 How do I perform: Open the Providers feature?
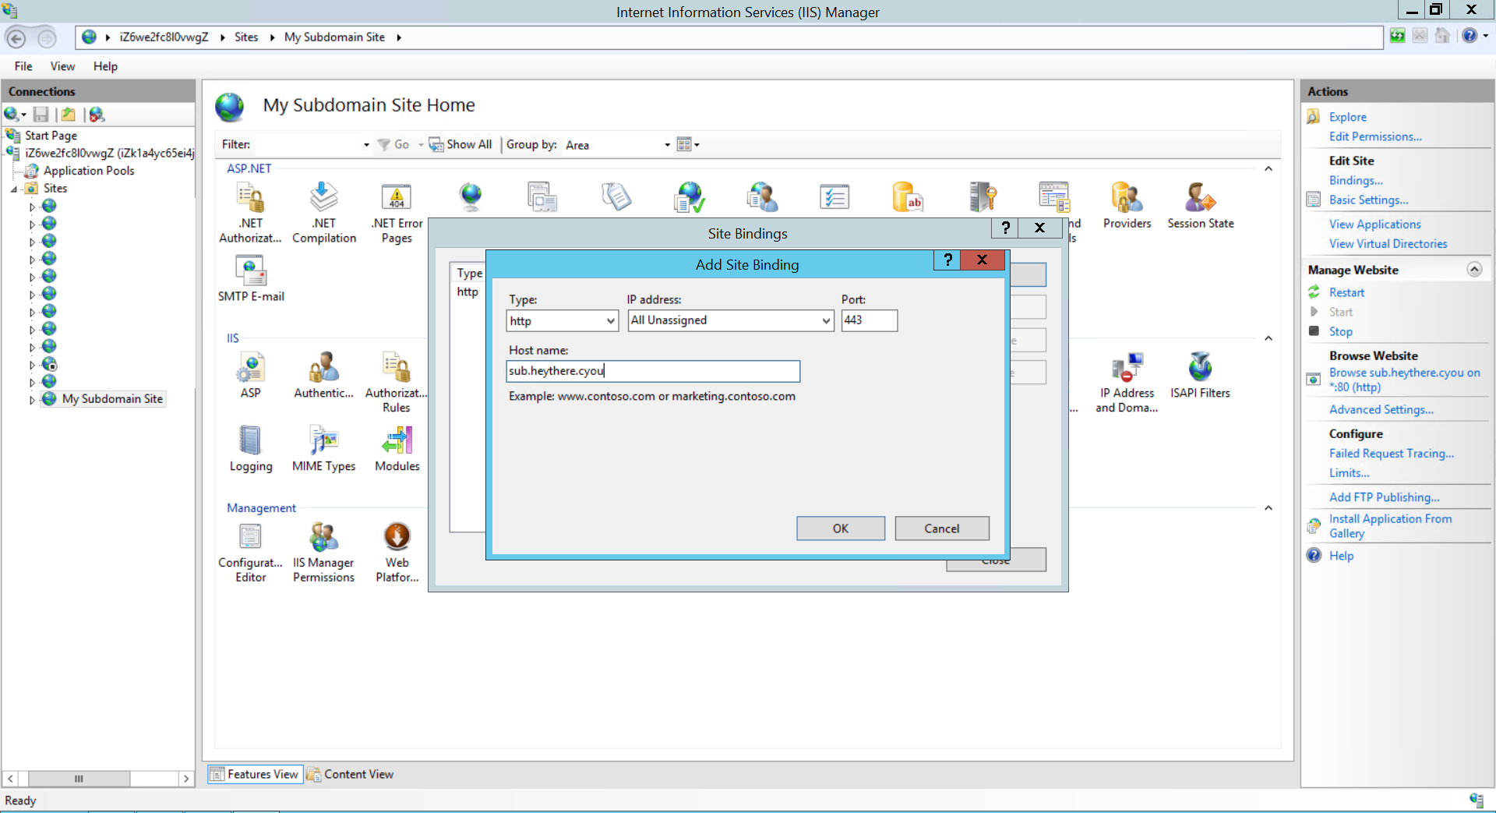pyautogui.click(x=1127, y=206)
